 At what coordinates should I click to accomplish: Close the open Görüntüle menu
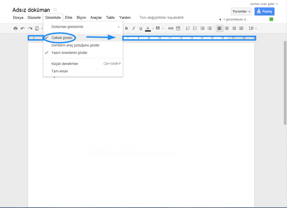point(53,18)
